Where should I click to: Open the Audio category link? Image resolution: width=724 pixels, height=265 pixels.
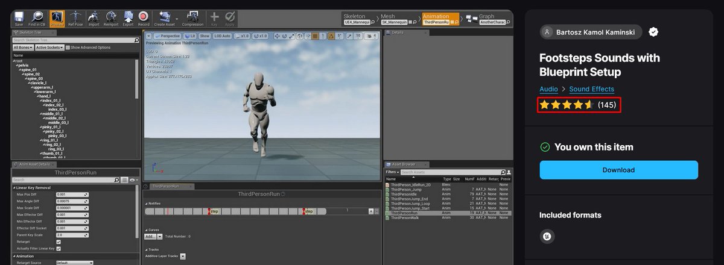point(548,89)
